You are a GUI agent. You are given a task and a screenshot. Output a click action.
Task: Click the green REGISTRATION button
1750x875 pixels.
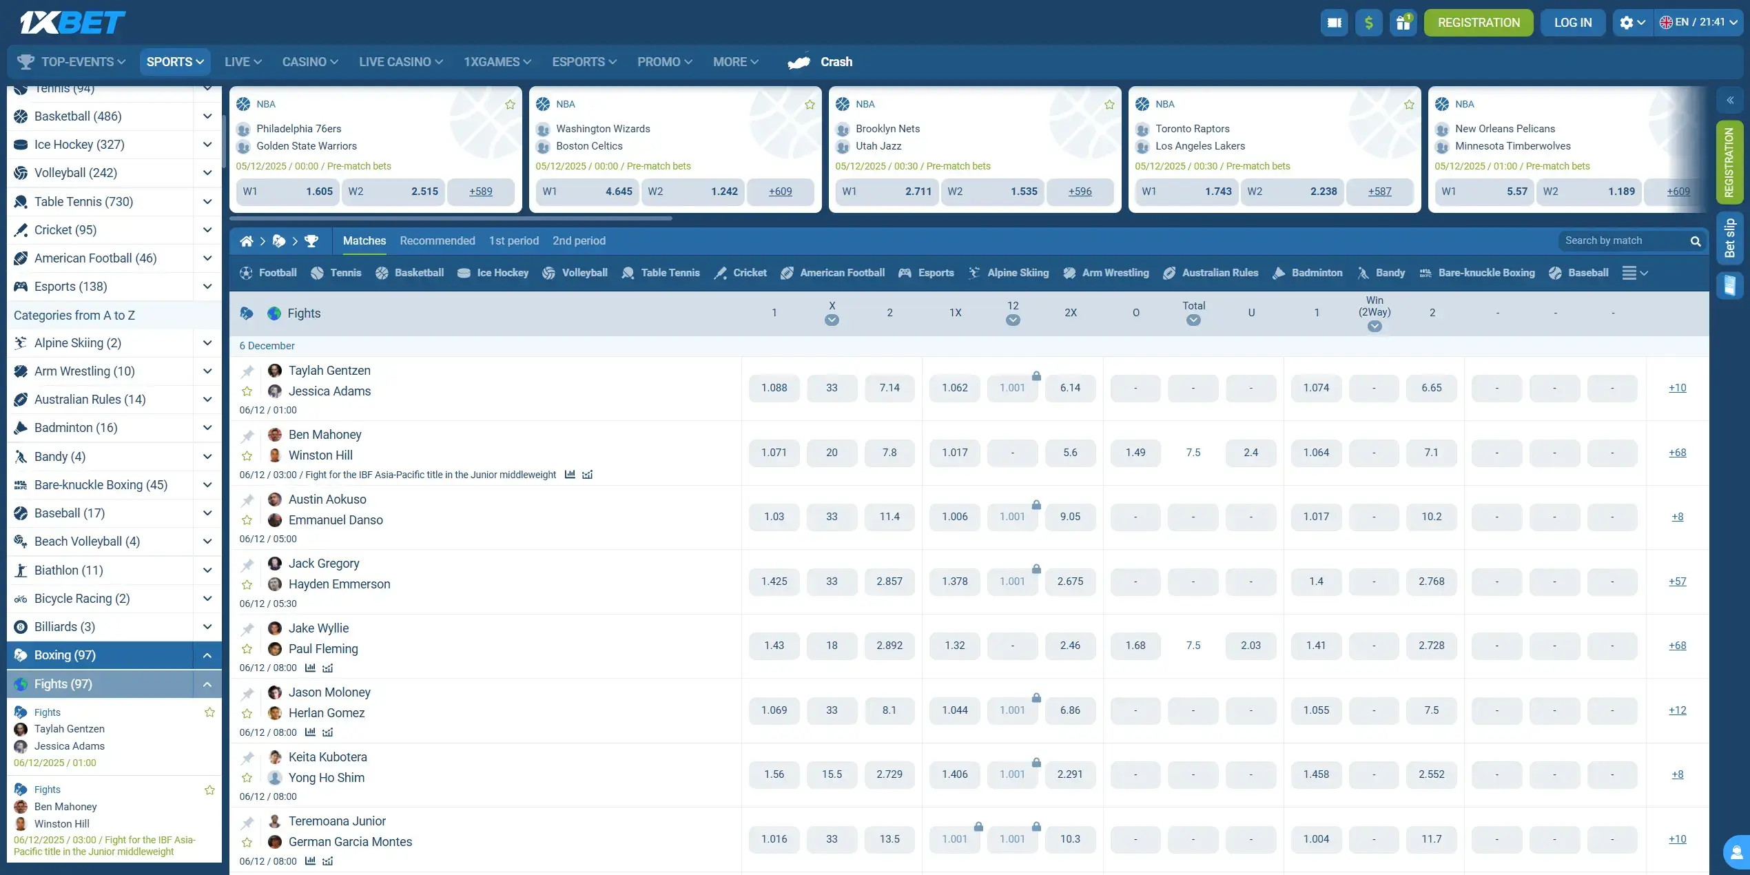[x=1478, y=23]
